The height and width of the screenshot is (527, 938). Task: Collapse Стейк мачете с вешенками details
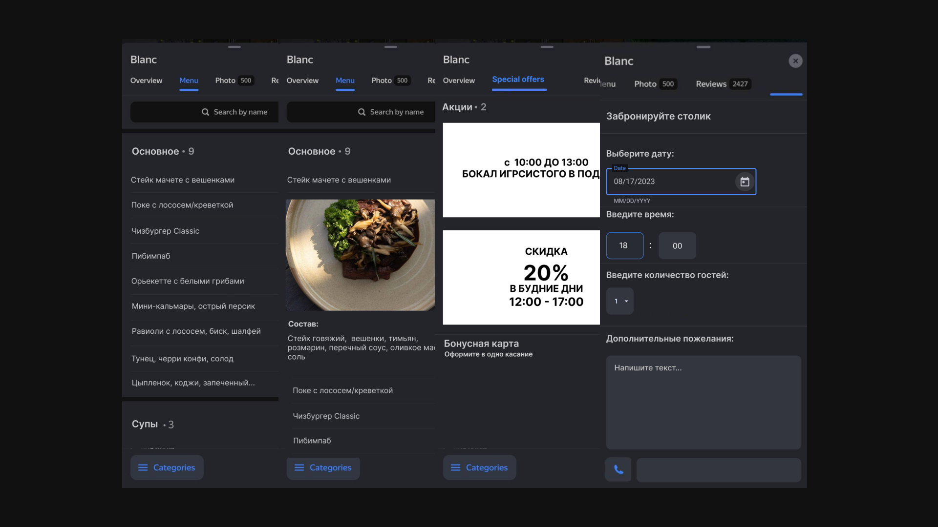point(339,180)
